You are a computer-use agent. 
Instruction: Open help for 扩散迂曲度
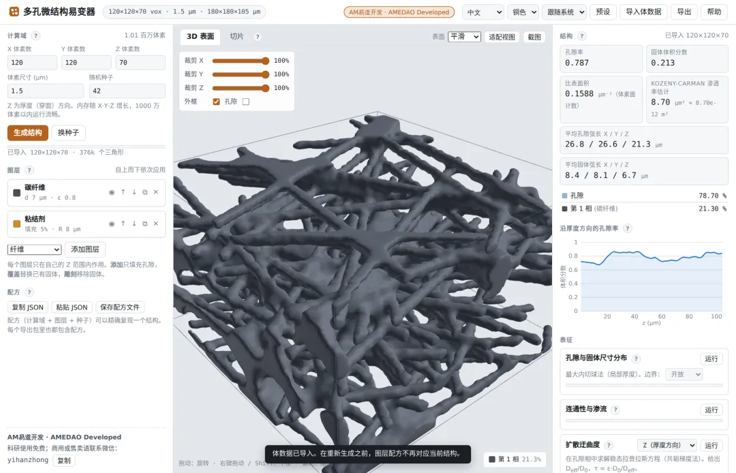point(609,445)
